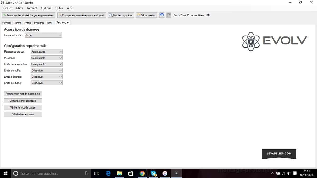Click Appliquer un mot de passe pour
317x178 pixels.
pos(23,94)
